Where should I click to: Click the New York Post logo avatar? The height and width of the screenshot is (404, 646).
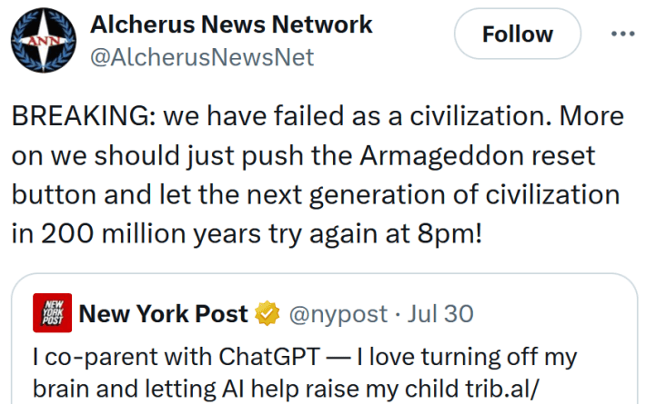tap(52, 314)
